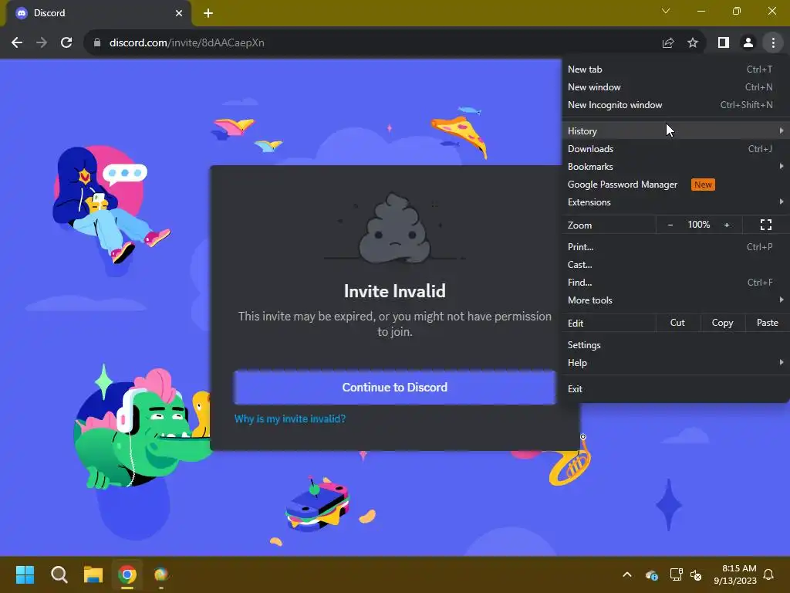Decrease zoom with minus button

click(670, 225)
